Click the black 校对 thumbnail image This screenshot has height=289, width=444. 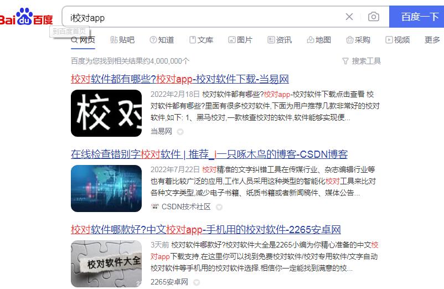pyautogui.click(x=106, y=113)
